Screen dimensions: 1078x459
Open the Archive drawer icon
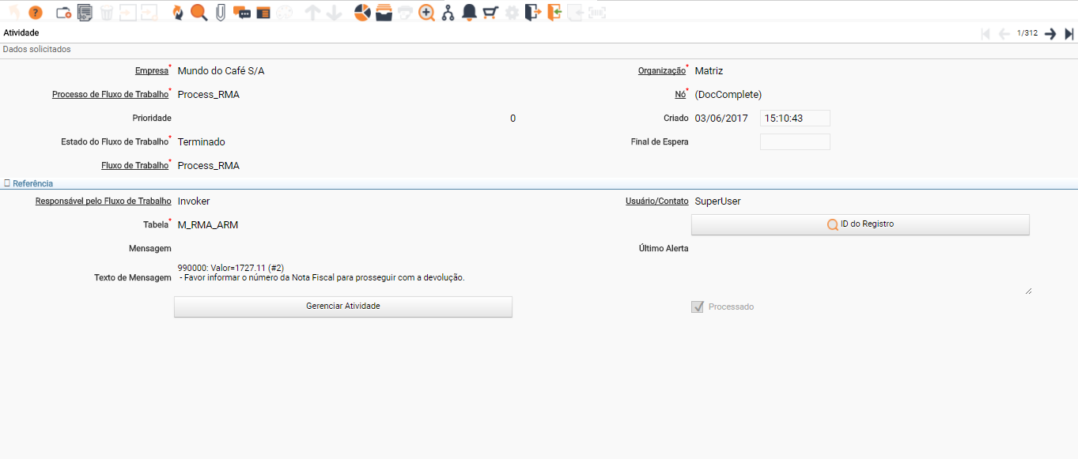click(x=384, y=13)
